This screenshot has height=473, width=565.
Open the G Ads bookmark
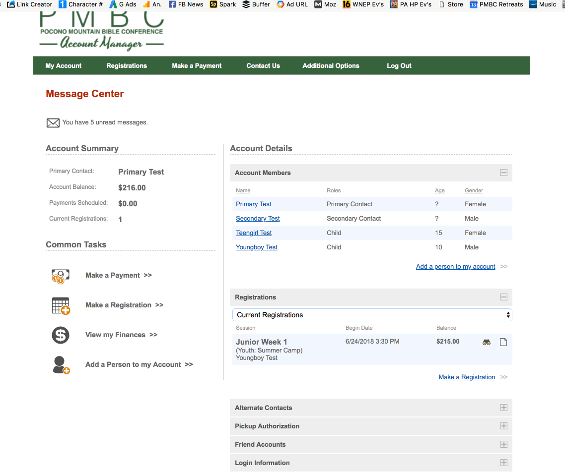[x=123, y=4]
